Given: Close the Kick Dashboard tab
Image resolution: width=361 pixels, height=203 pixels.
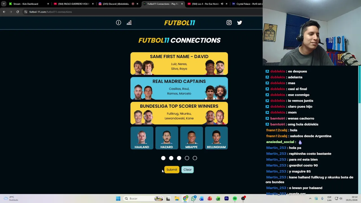Looking at the screenshot, I should [48, 4].
